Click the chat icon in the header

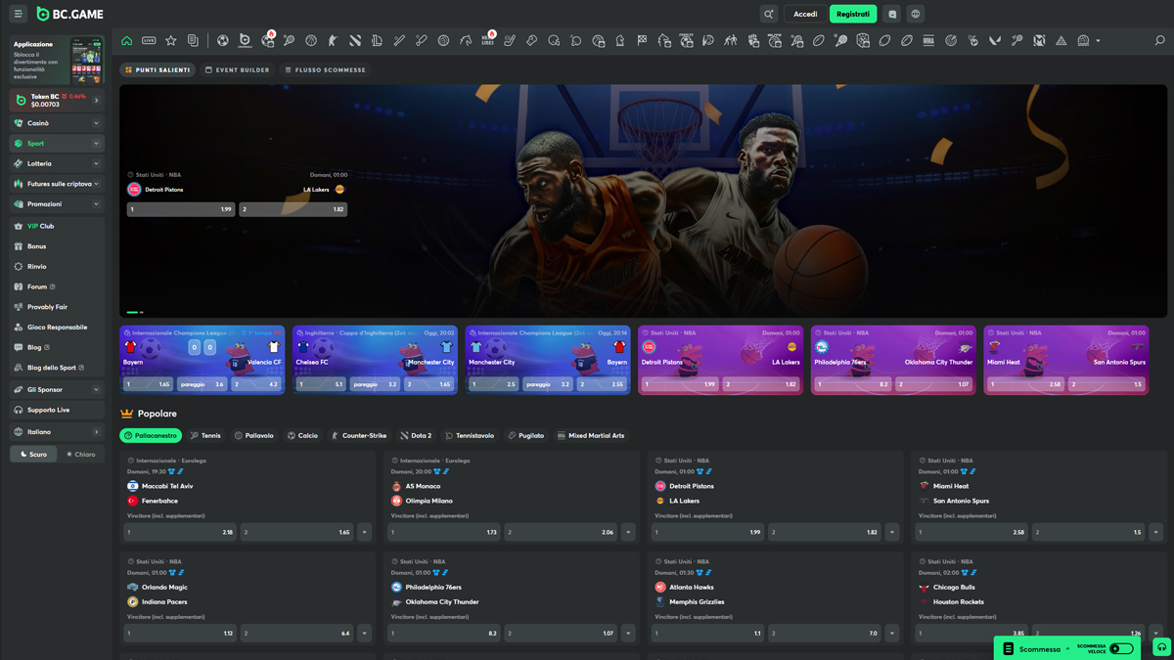tap(891, 14)
